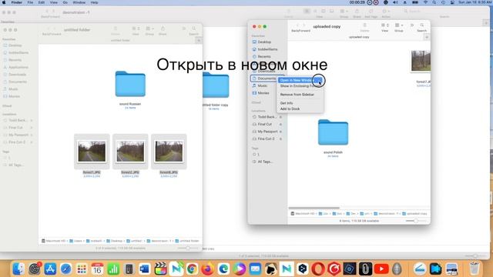Image resolution: width=493 pixels, height=277 pixels.
Task: Select the sound Russian folder
Action: [x=130, y=84]
